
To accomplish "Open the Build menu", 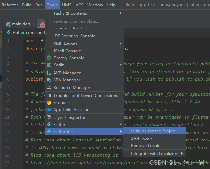I will [27, 5].
